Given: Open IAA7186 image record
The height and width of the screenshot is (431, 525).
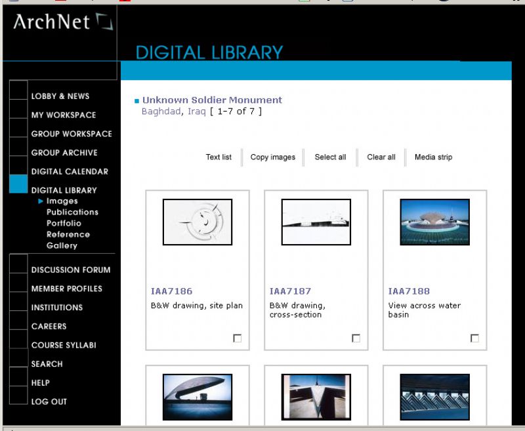Looking at the screenshot, I should click(172, 291).
